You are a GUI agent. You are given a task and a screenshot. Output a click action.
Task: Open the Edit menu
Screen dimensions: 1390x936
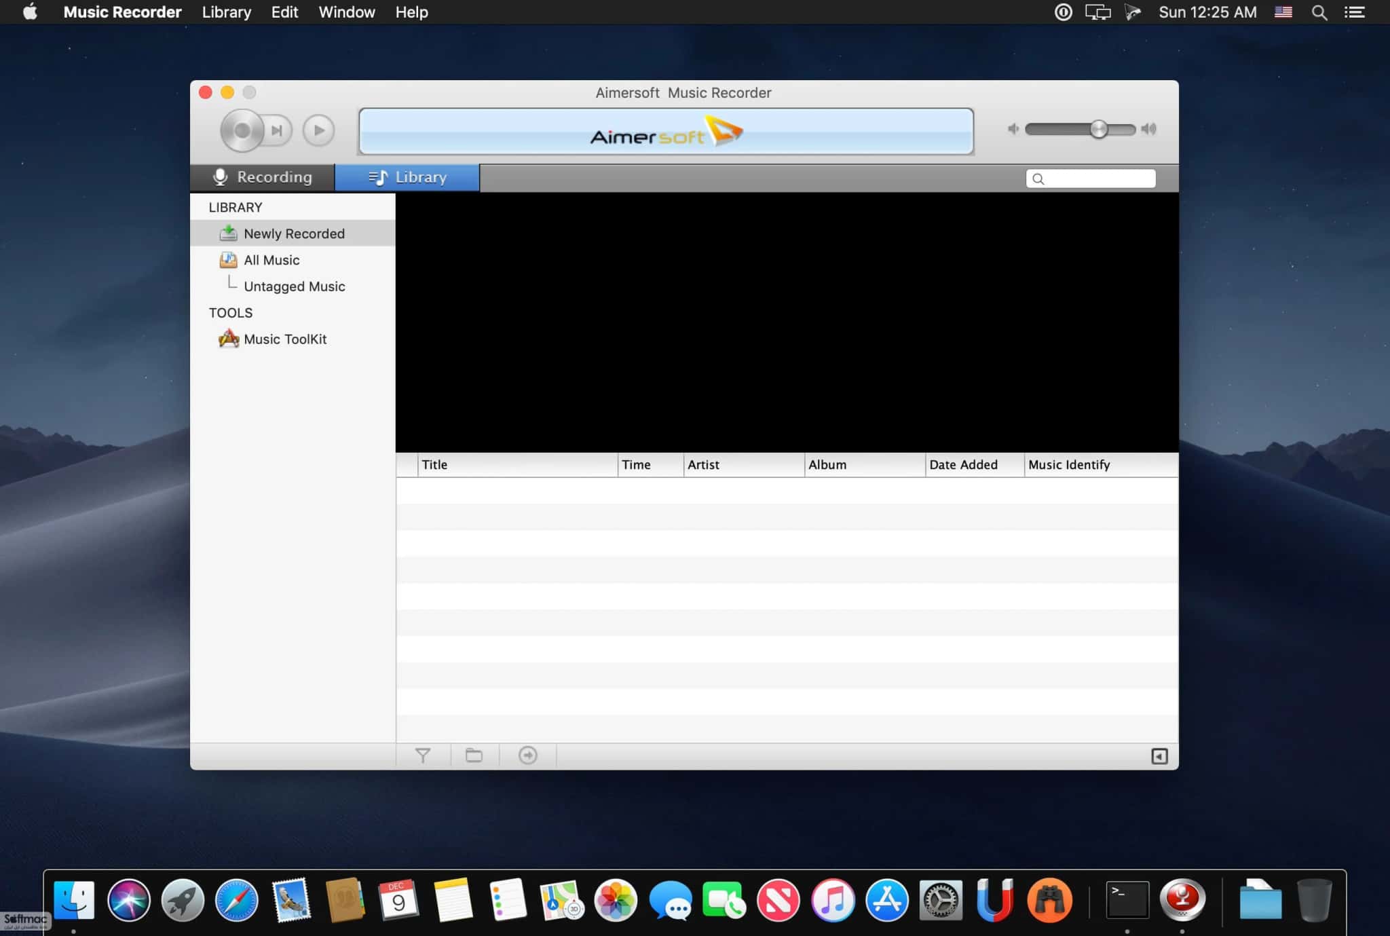tap(284, 12)
